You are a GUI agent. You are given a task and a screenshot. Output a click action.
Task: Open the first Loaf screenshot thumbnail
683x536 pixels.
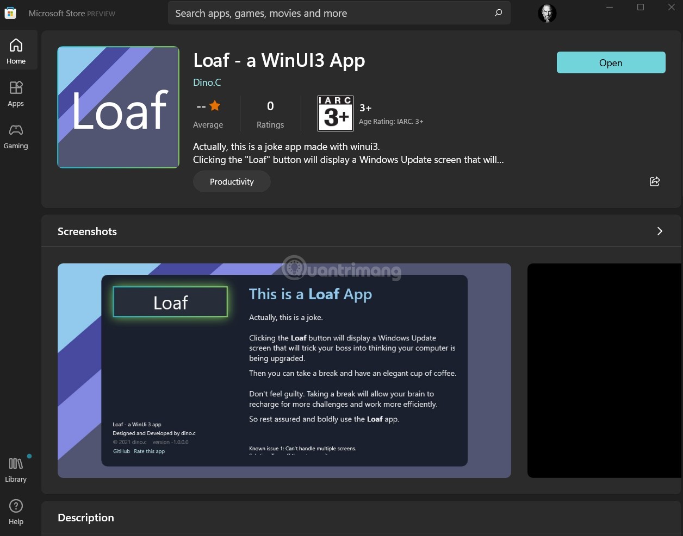coord(284,370)
